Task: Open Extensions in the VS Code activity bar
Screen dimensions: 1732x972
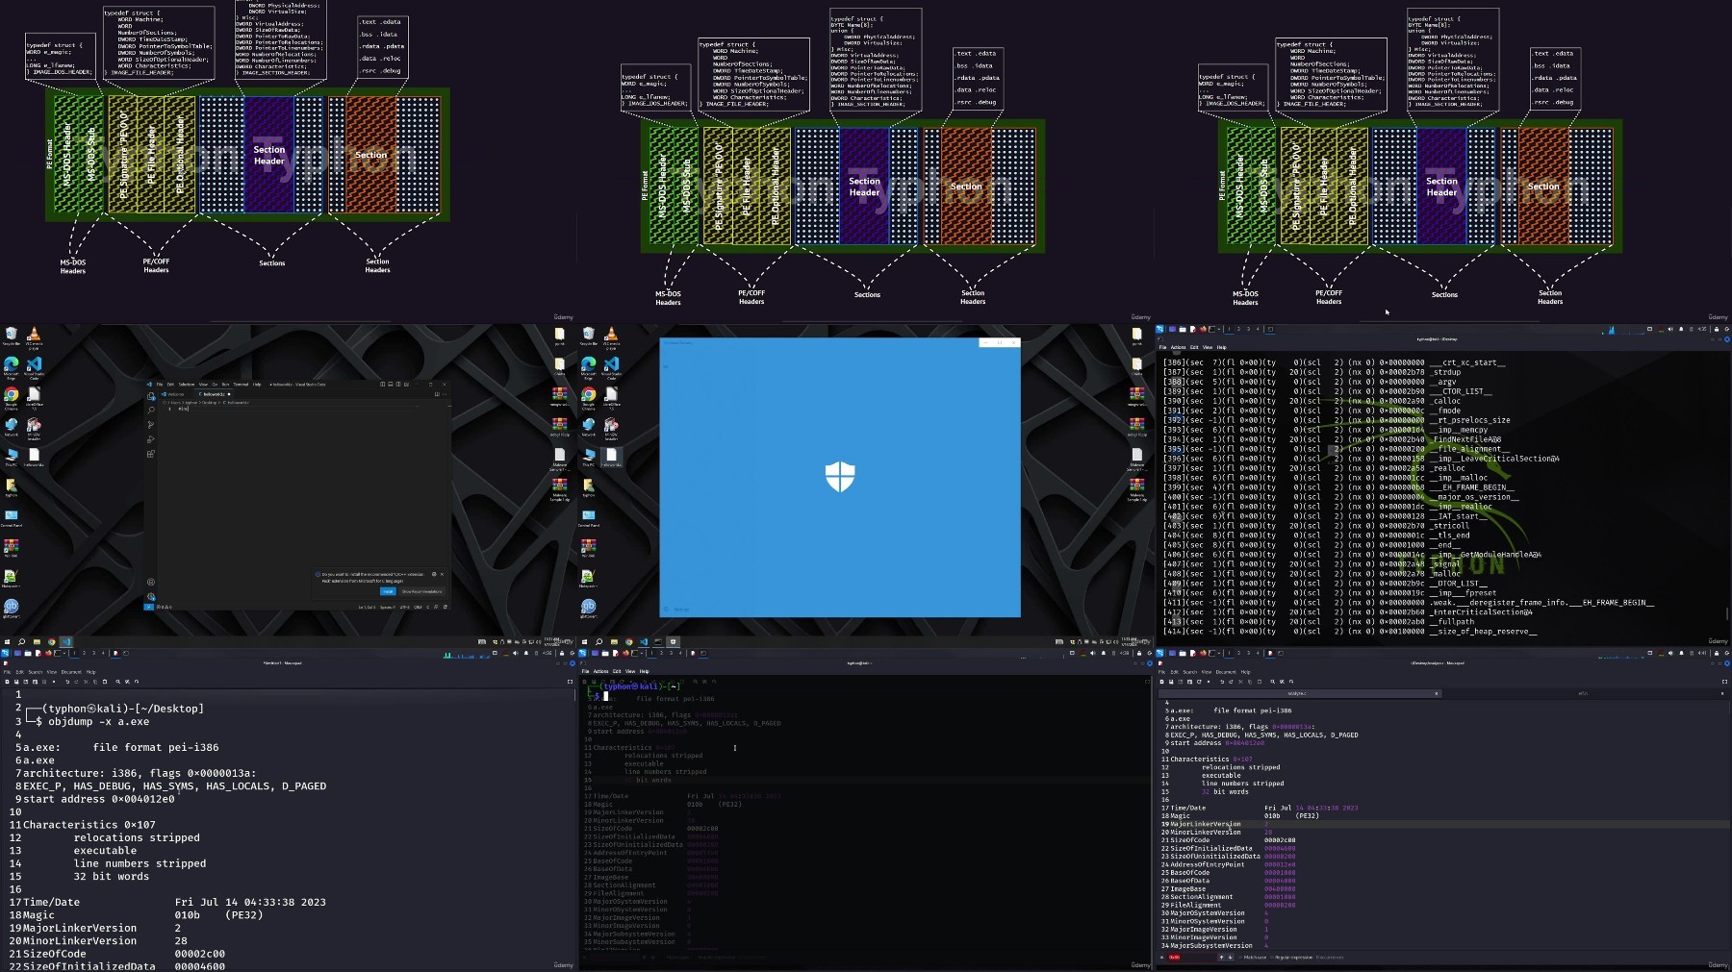Action: [x=151, y=454]
